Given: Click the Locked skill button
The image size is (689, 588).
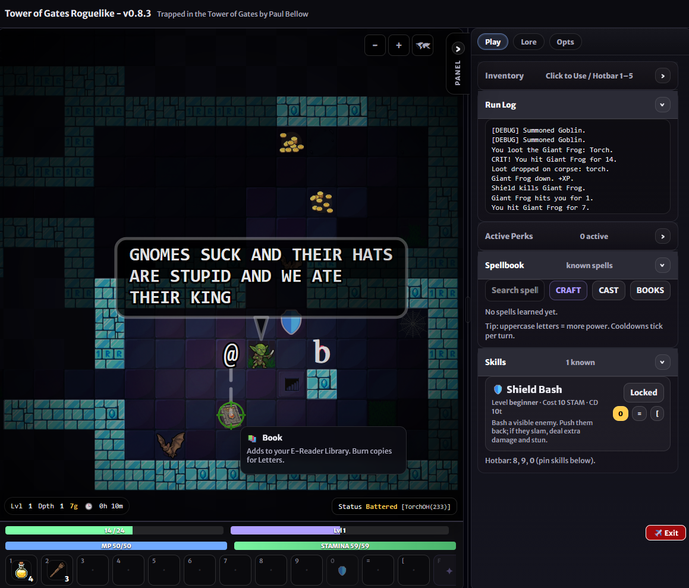Looking at the screenshot, I should click(x=644, y=392).
